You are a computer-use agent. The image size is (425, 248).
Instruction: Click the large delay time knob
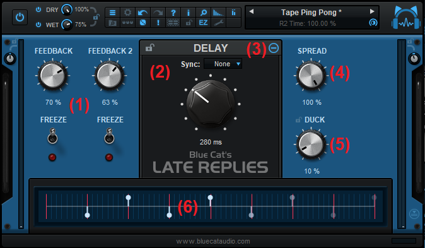[211, 104]
